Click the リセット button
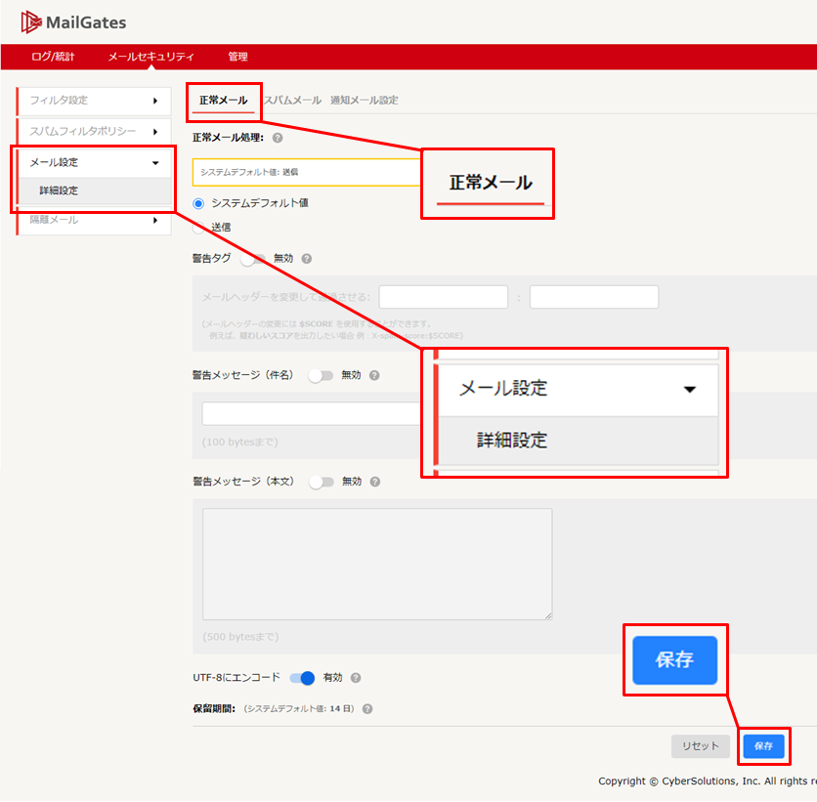The width and height of the screenshot is (817, 802). point(701,746)
